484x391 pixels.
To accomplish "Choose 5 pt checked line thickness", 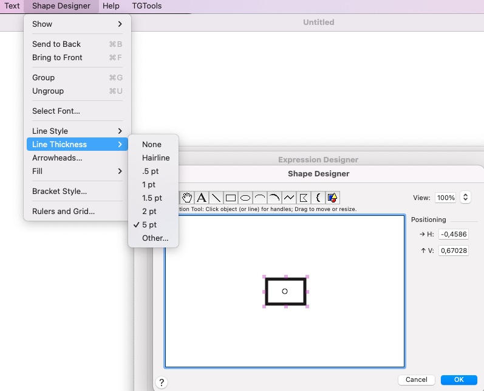I will pos(149,225).
